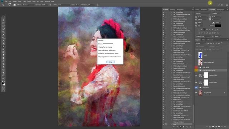Toggle checkmark for Make Group action step
229x129 pixels.
(164, 100)
